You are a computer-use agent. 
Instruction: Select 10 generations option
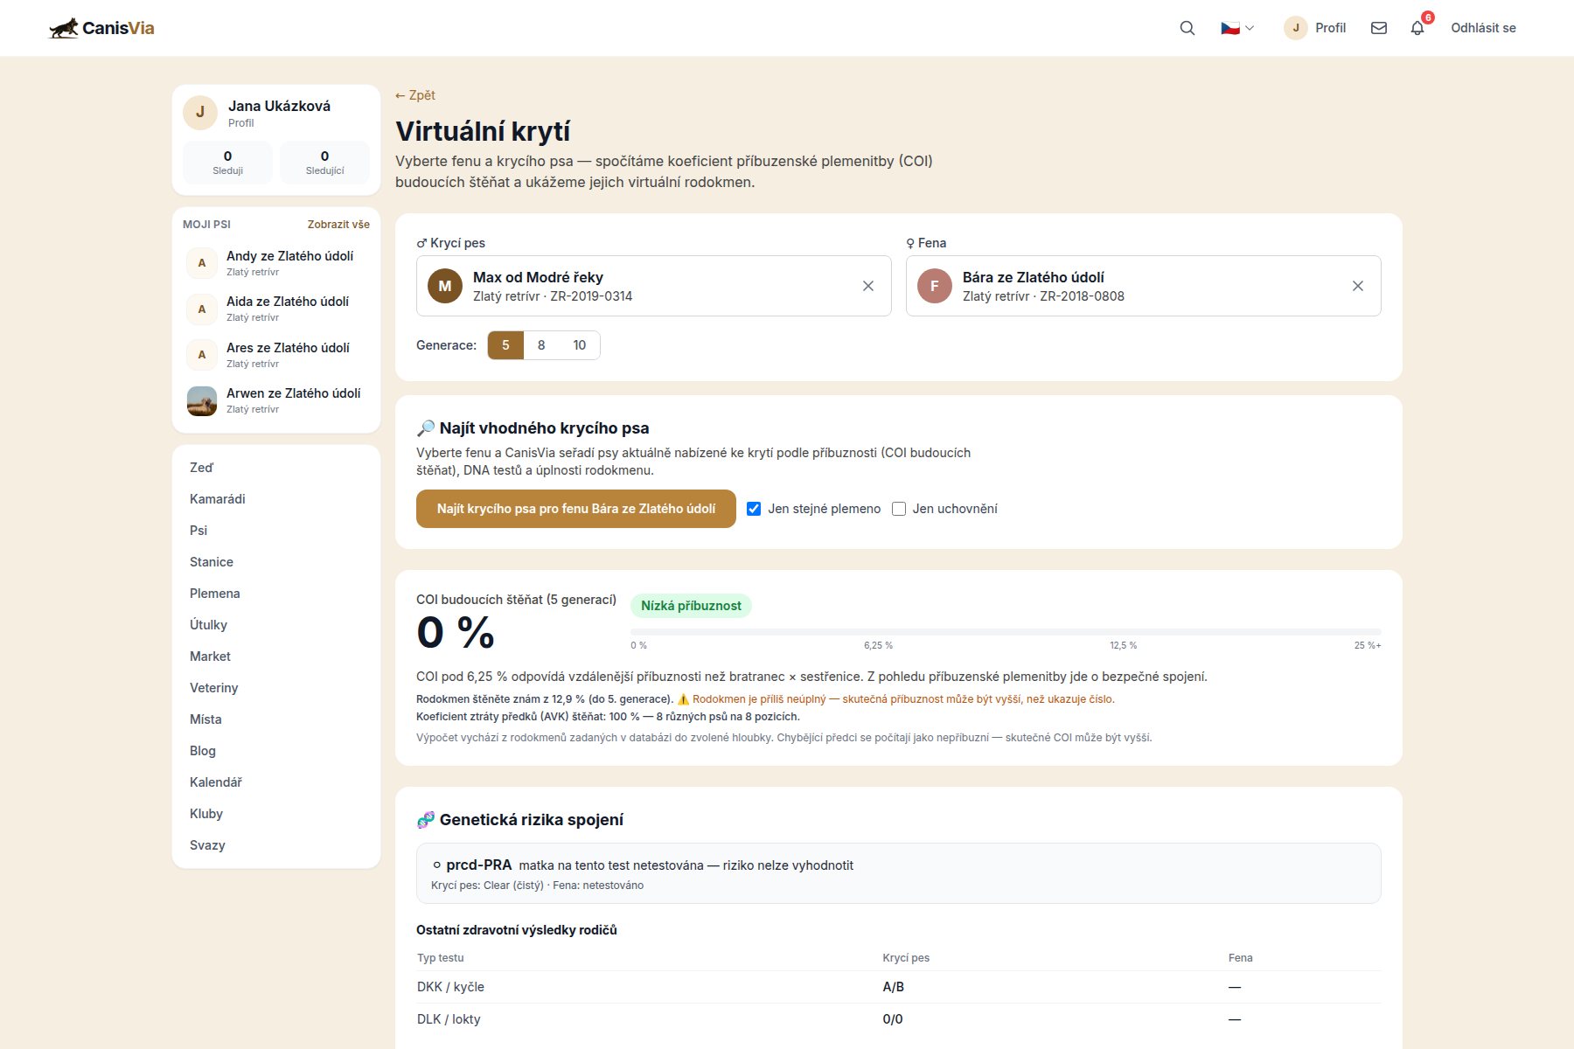click(x=579, y=345)
